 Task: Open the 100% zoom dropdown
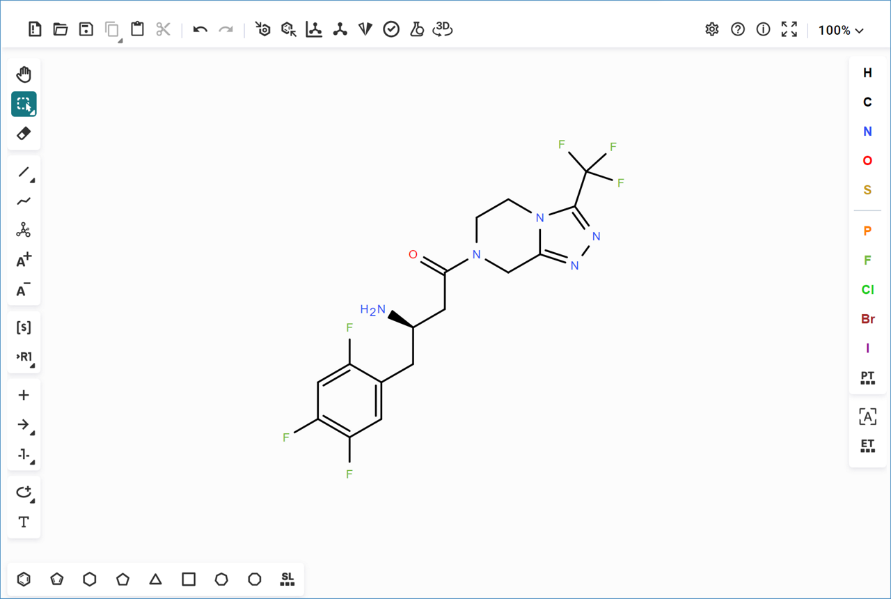(841, 30)
